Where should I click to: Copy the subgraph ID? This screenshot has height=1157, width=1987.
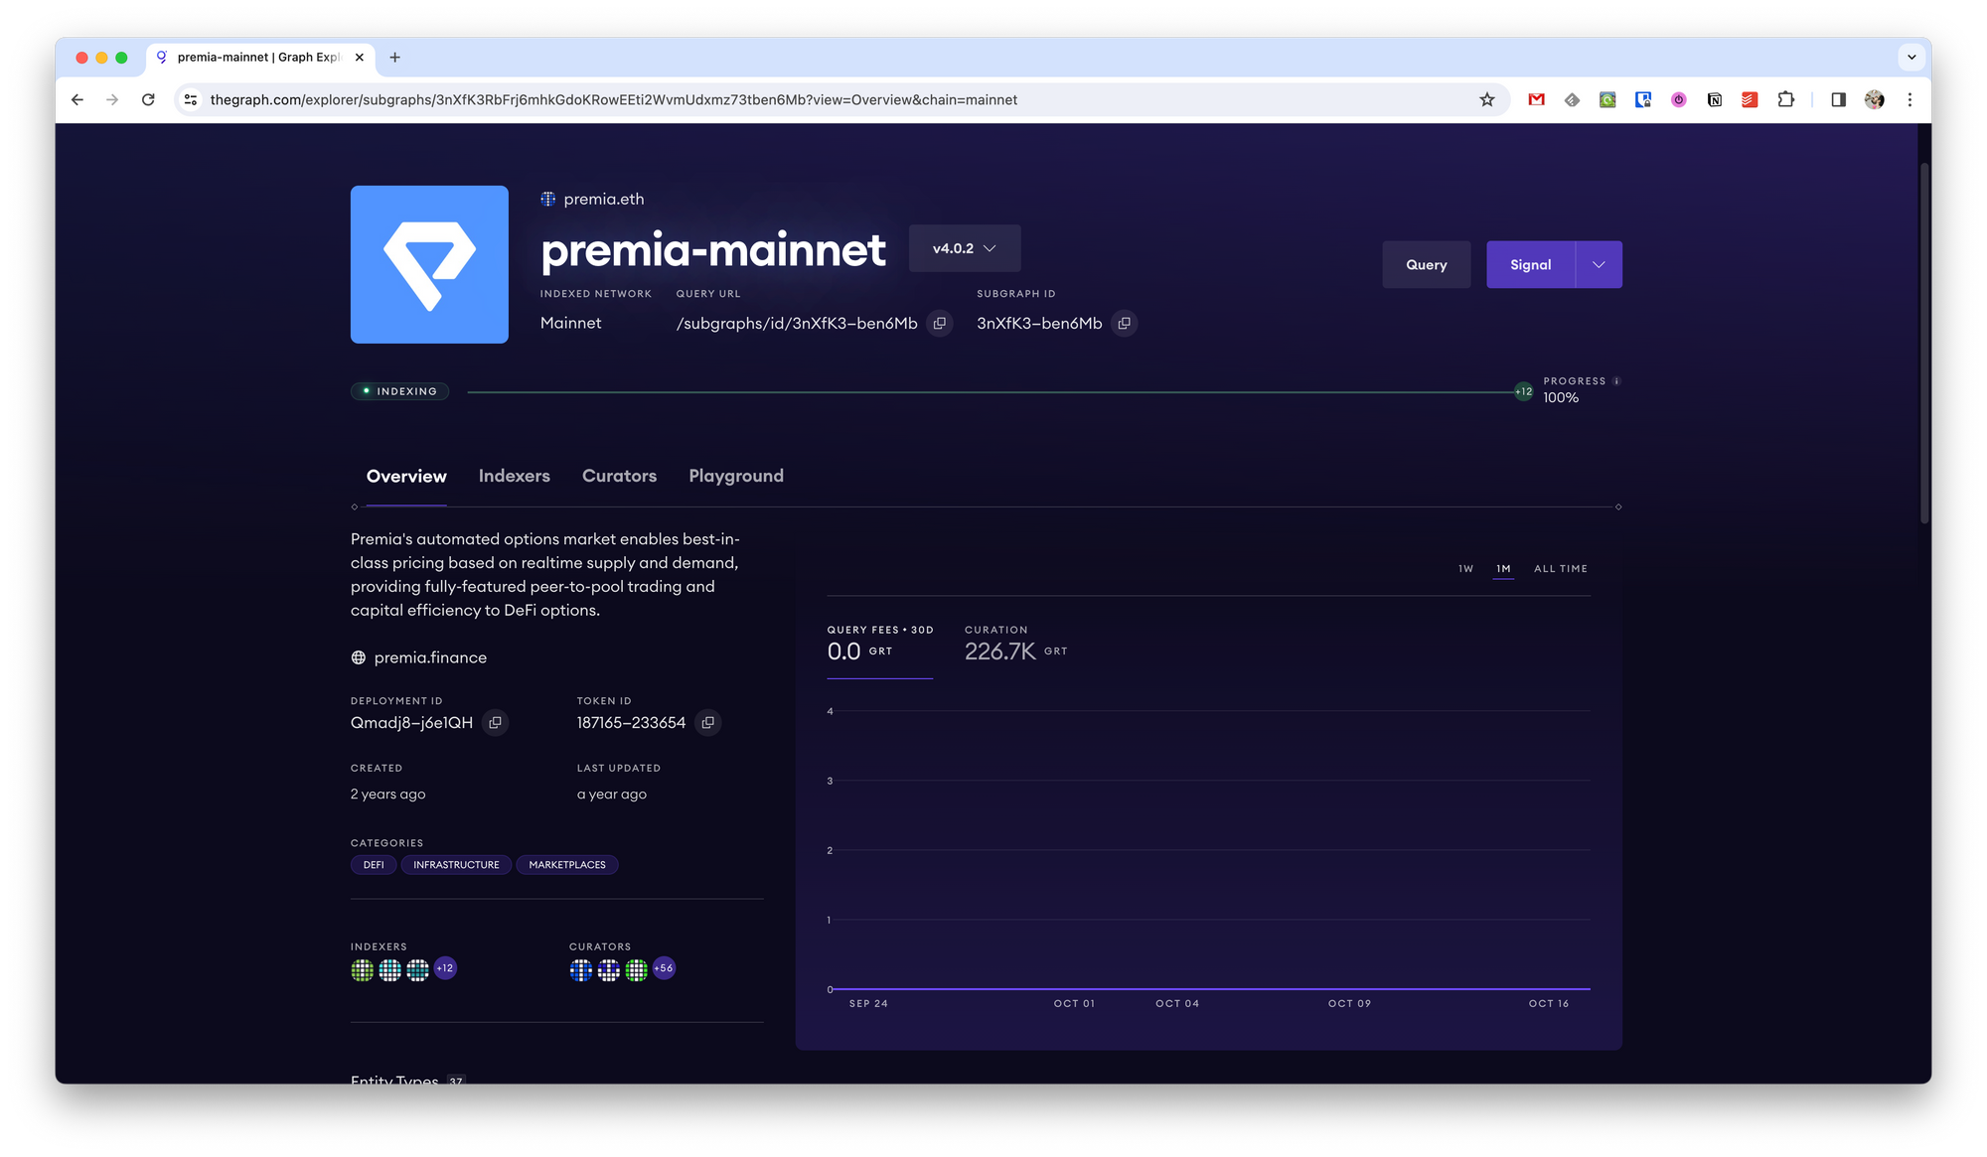[1124, 324]
